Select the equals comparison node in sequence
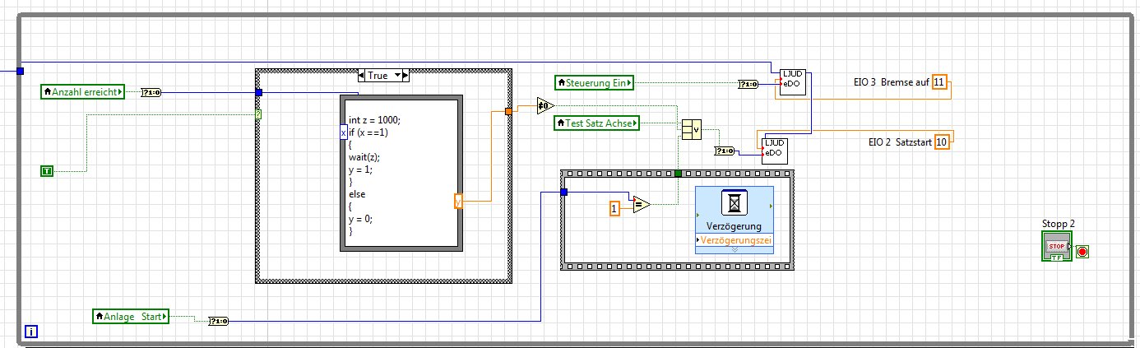Image resolution: width=1140 pixels, height=348 pixels. [641, 204]
